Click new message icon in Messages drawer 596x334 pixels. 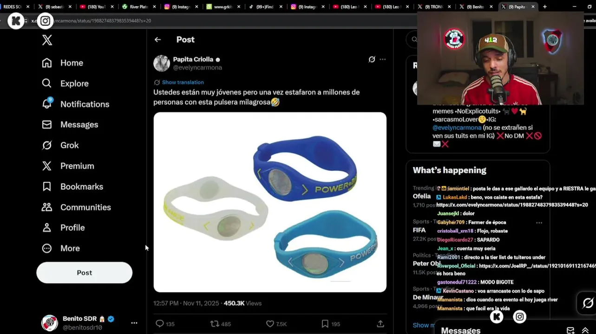pos(570,330)
